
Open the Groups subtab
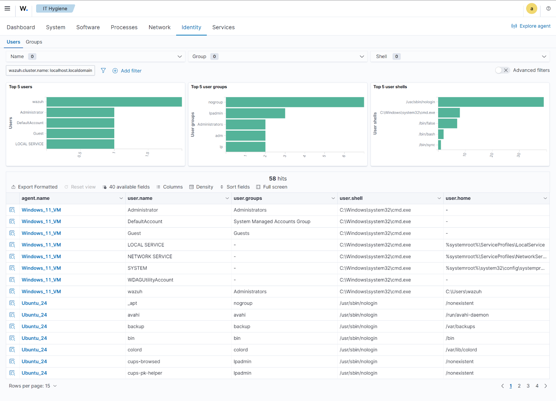(34, 42)
